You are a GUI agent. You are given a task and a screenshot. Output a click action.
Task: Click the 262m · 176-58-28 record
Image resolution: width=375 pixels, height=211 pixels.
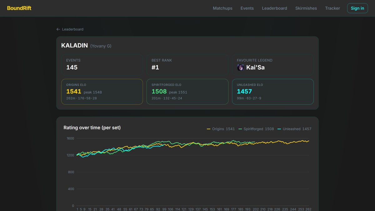(82, 98)
